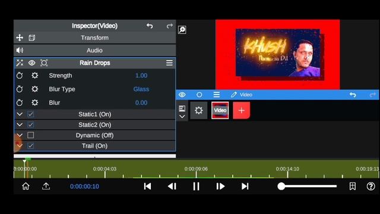Click the video preview canvas
380x214 pixels.
click(x=278, y=54)
